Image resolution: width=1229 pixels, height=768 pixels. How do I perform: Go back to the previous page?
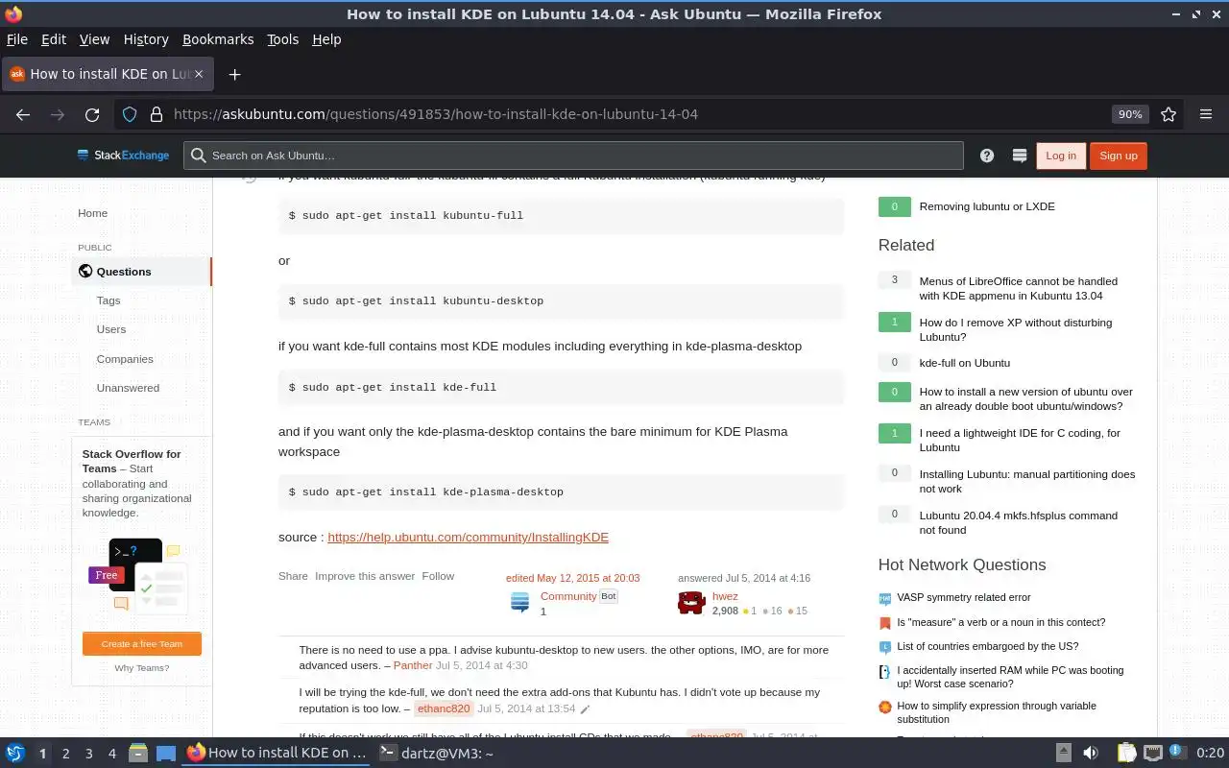[23, 114]
